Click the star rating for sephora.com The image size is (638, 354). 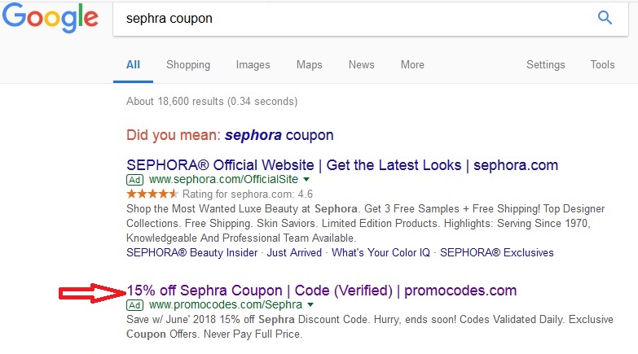click(152, 194)
